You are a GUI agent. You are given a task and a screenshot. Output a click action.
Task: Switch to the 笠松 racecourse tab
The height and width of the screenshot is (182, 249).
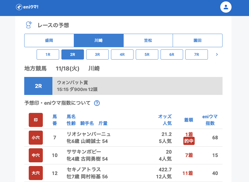pos(148,40)
